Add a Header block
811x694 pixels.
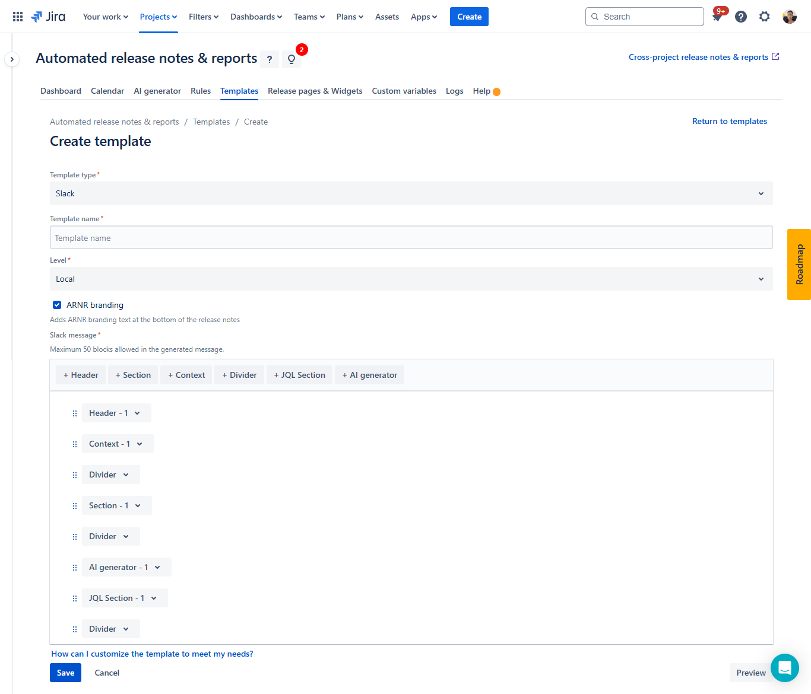click(81, 375)
